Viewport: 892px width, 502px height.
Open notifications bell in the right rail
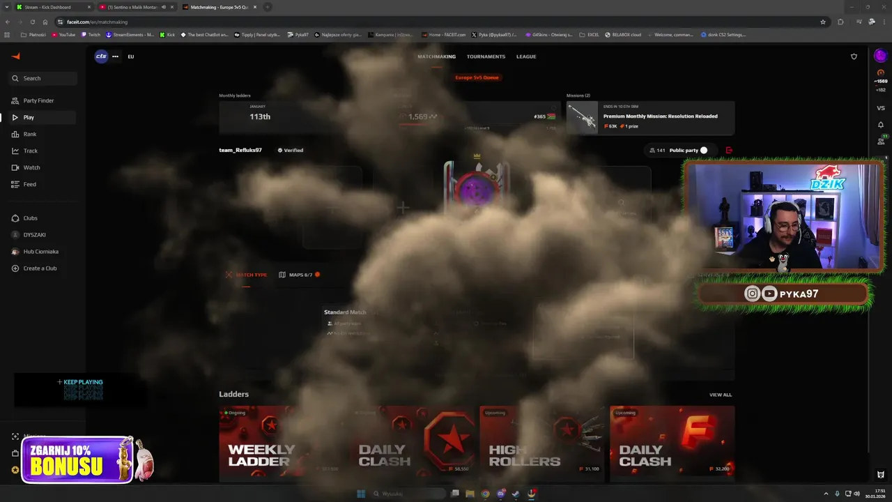coord(881,125)
